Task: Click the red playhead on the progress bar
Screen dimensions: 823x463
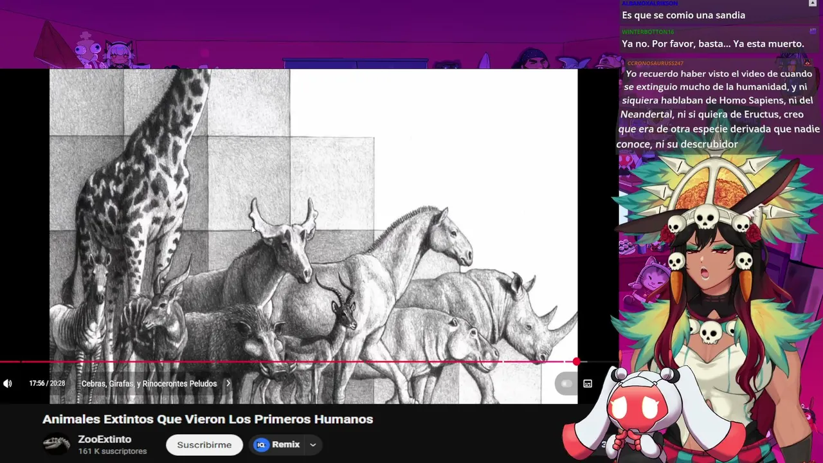Action: click(x=577, y=362)
